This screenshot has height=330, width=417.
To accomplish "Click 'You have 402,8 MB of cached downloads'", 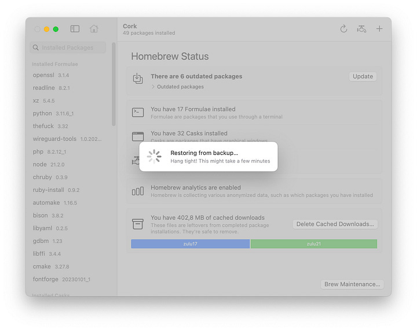I will point(208,217).
